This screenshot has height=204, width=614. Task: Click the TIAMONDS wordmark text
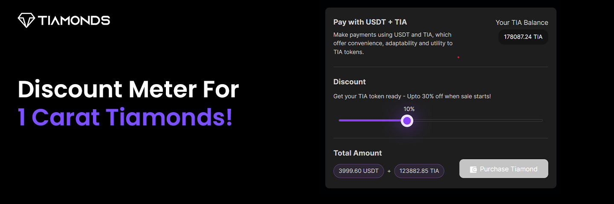pos(74,20)
